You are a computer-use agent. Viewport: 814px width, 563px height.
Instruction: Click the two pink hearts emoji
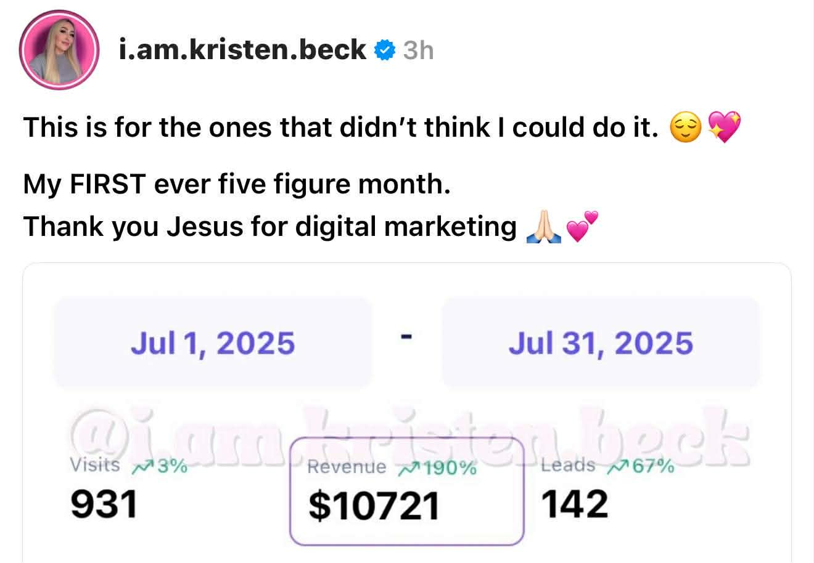582,227
